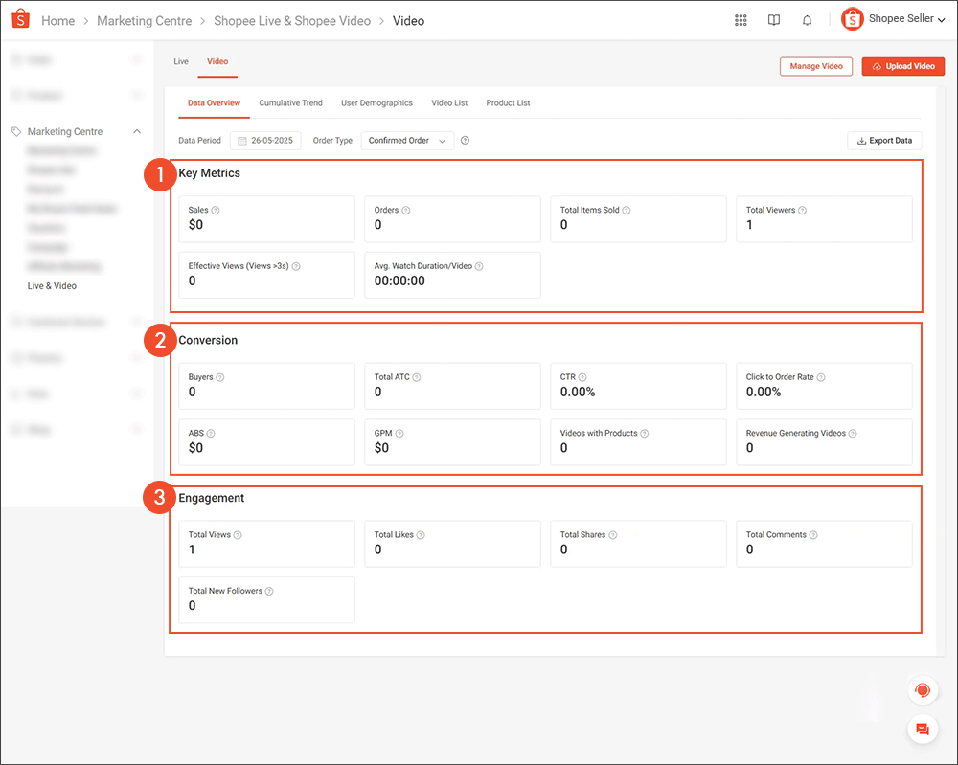Switch to the Live tab

click(181, 61)
